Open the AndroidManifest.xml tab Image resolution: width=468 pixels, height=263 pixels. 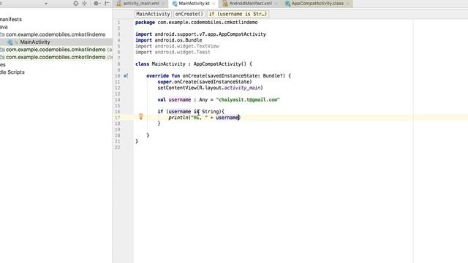click(x=250, y=4)
